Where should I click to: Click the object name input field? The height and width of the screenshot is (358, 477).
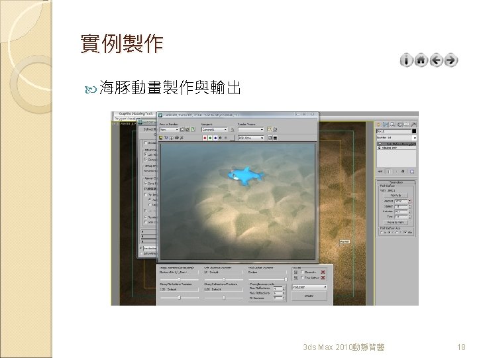point(394,131)
